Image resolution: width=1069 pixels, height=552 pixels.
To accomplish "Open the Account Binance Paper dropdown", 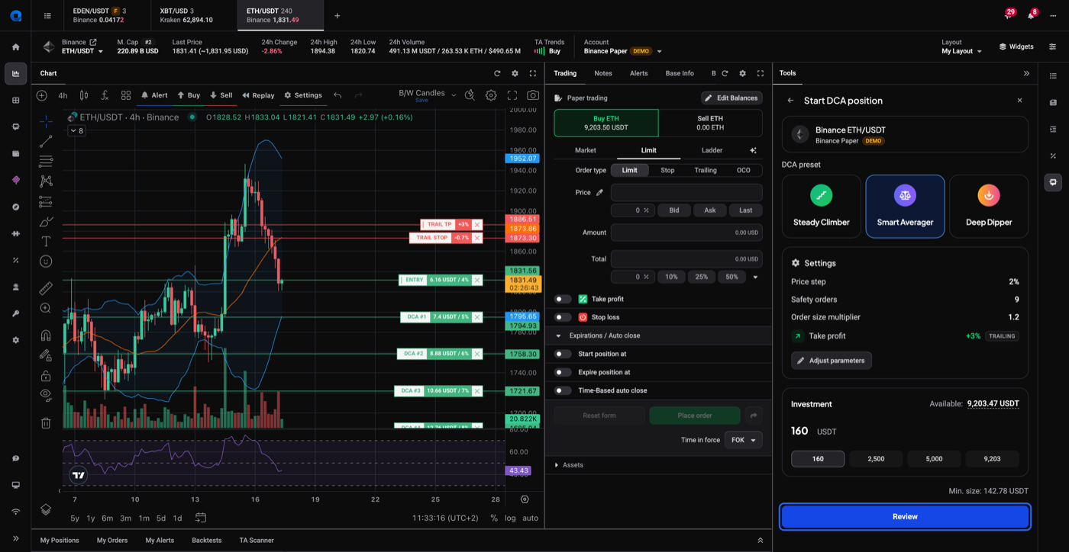I will coord(622,51).
